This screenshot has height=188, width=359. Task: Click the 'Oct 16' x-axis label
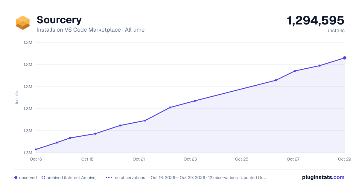click(36, 159)
